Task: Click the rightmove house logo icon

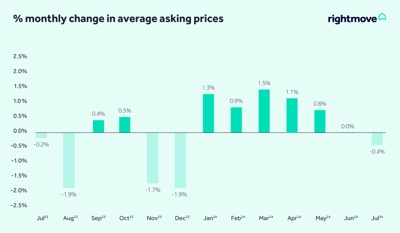Action: point(382,18)
